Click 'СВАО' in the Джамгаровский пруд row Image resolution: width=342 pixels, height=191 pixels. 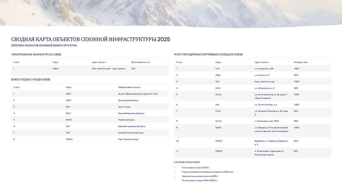click(x=68, y=100)
